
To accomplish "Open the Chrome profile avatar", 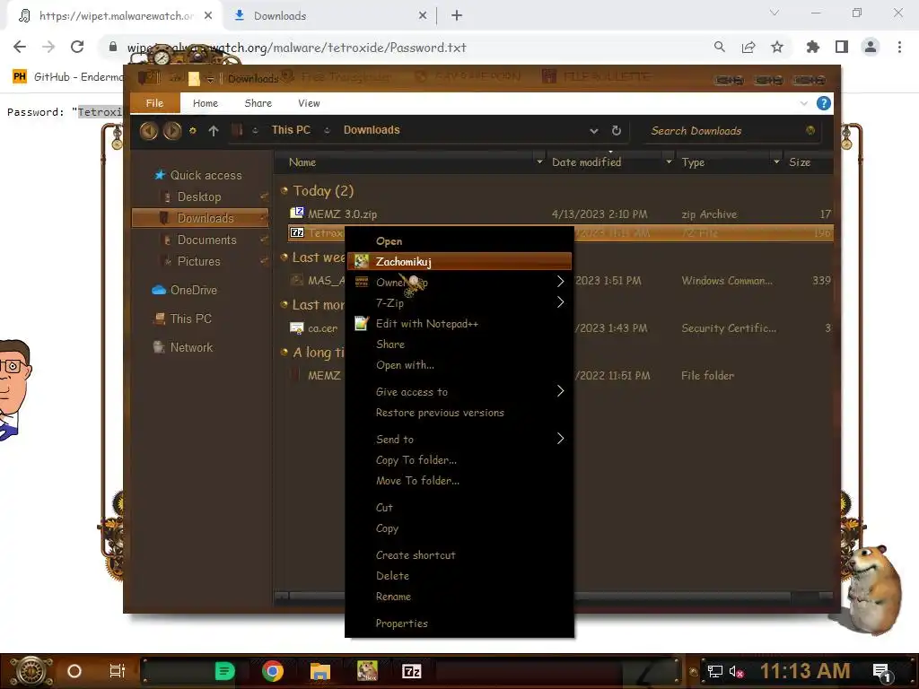I will pos(871,48).
